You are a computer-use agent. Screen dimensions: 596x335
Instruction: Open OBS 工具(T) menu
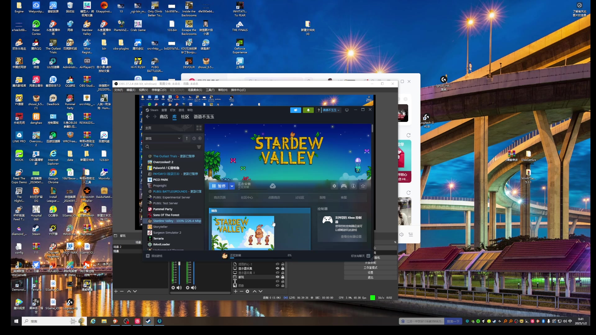click(210, 90)
